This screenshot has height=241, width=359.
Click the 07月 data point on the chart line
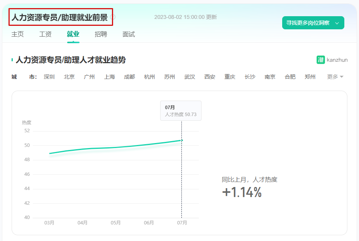click(182, 140)
